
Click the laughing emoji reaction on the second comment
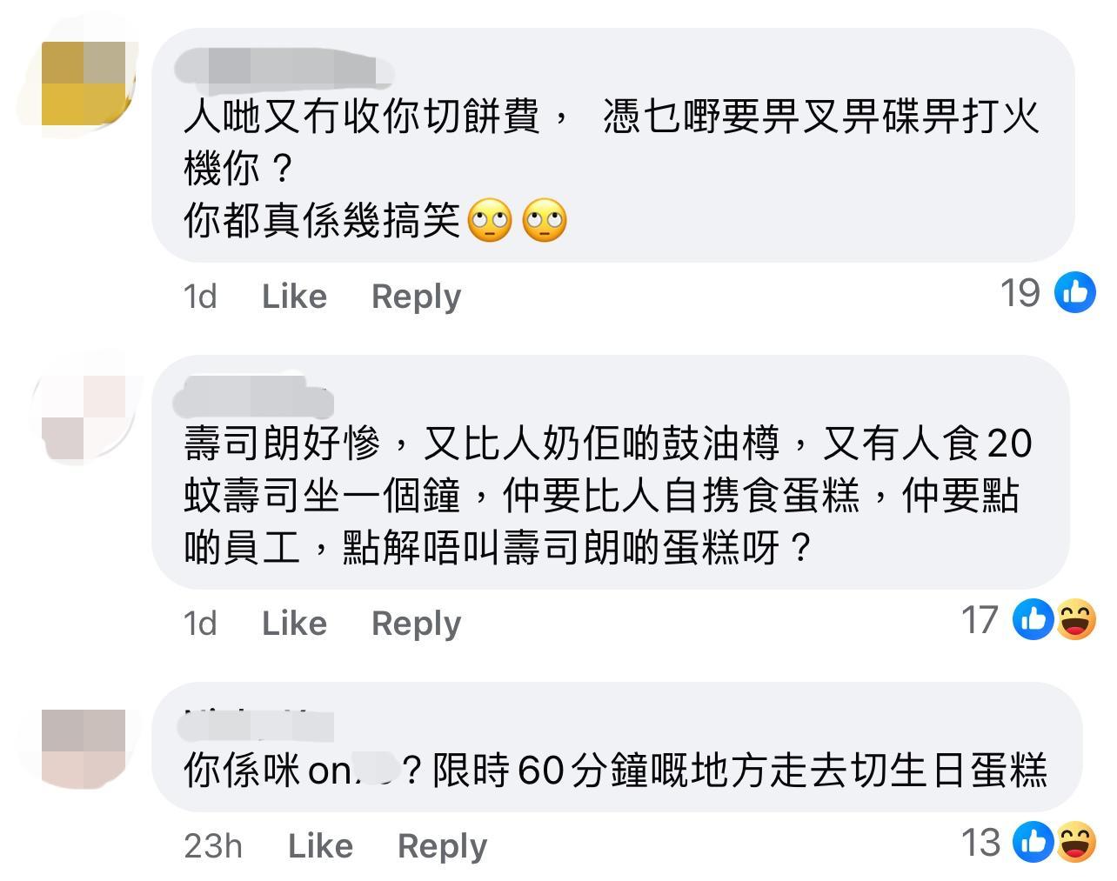coord(1076,621)
